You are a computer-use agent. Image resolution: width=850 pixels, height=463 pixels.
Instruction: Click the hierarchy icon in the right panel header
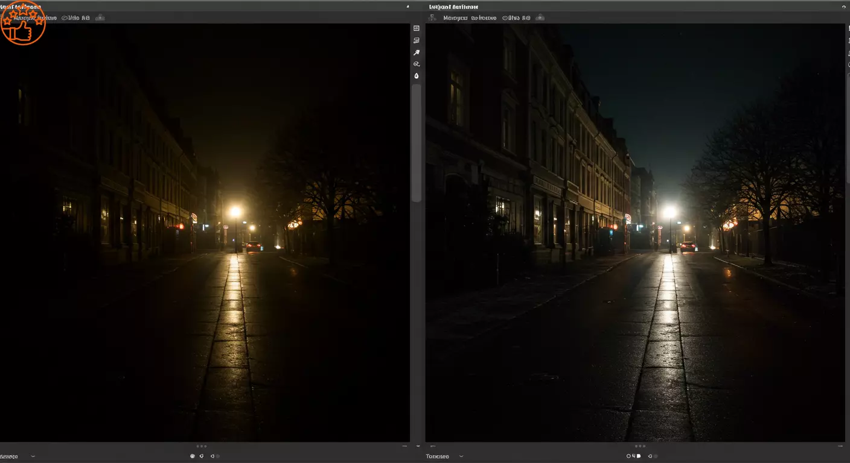432,18
